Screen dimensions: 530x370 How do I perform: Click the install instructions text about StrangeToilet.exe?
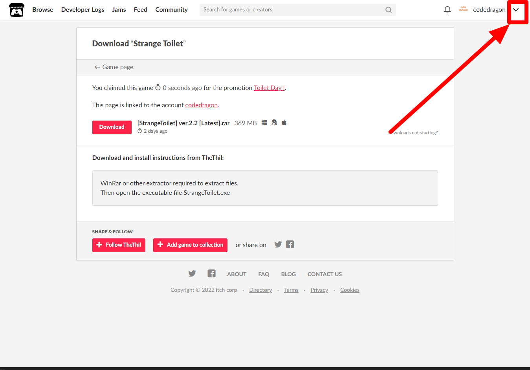tap(165, 193)
